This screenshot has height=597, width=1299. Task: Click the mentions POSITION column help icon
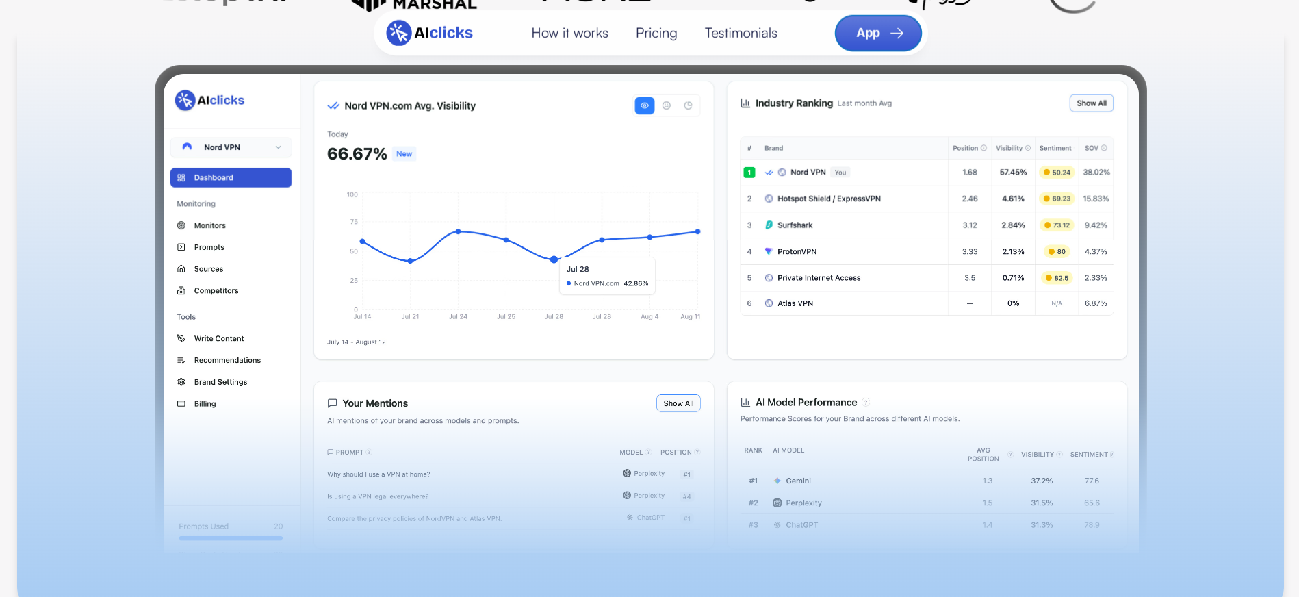(697, 452)
